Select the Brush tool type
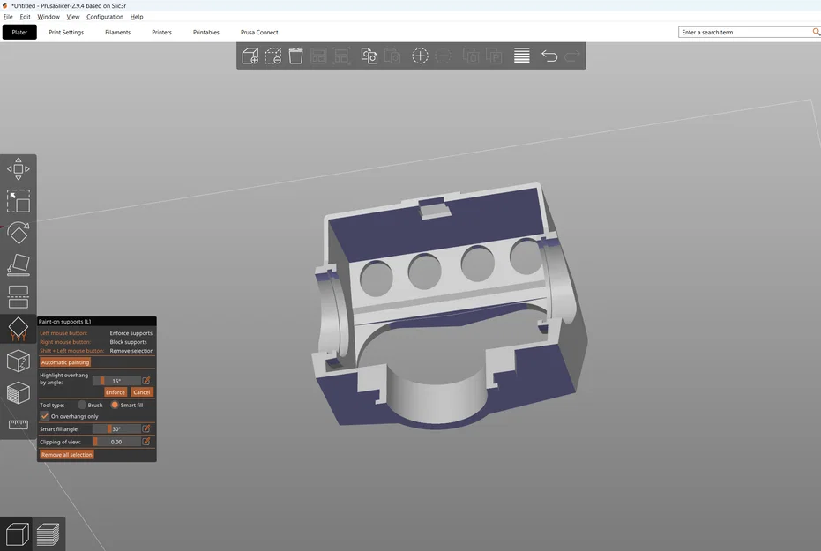Screen dimensions: 821x551 click(x=82, y=405)
